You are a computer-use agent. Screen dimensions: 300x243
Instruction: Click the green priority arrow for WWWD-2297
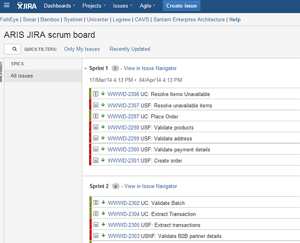point(103,116)
